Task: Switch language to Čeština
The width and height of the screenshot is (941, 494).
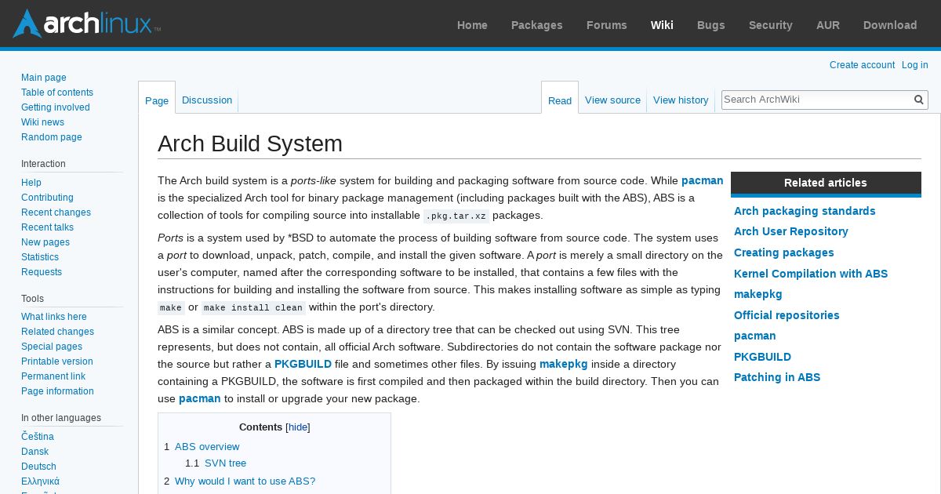Action: click(x=38, y=437)
